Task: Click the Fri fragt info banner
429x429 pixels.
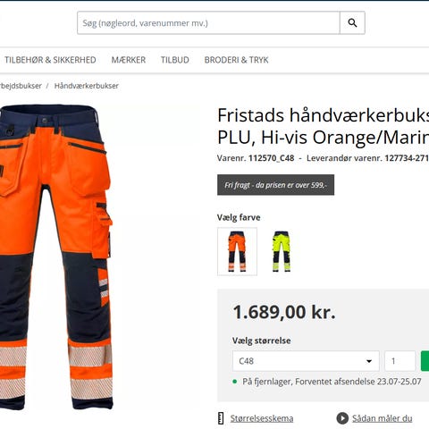Action: (x=275, y=185)
